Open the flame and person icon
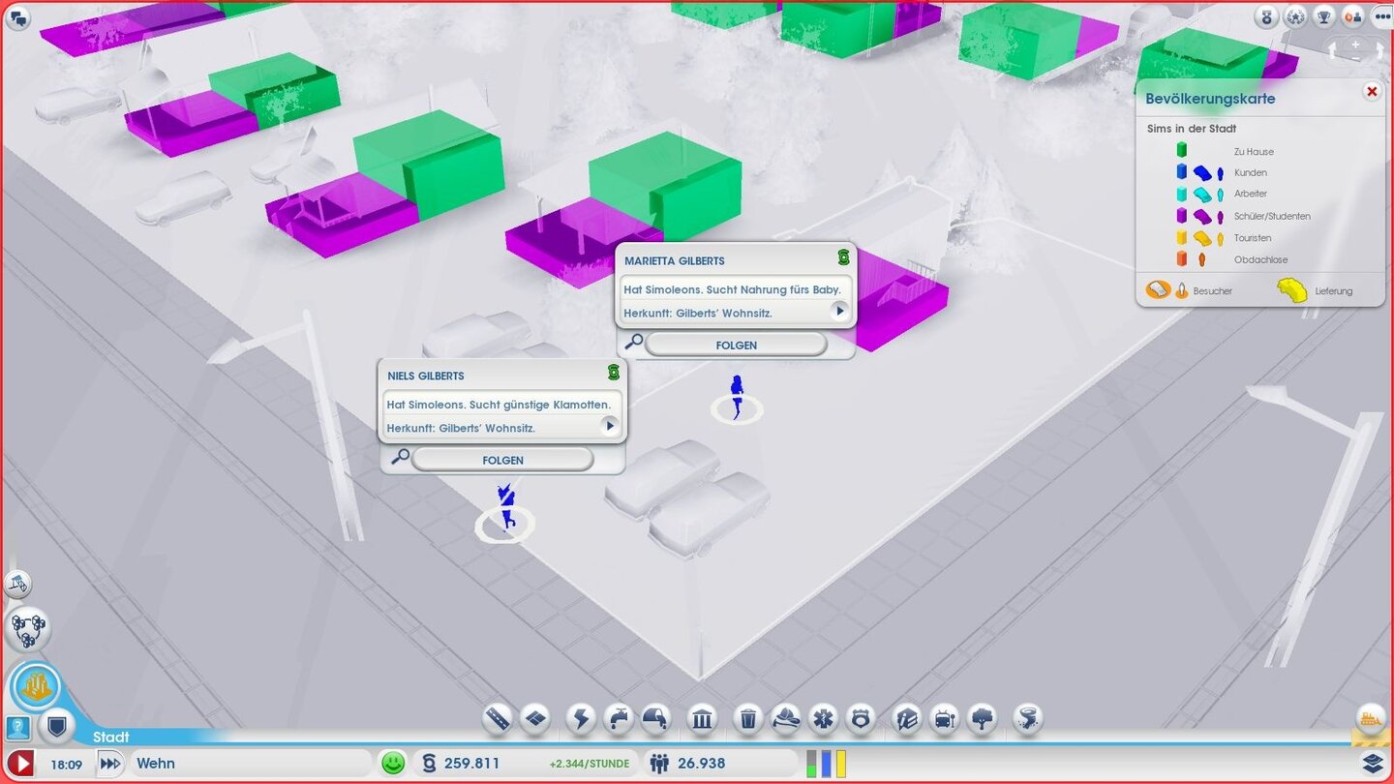 pyautogui.click(x=1353, y=16)
